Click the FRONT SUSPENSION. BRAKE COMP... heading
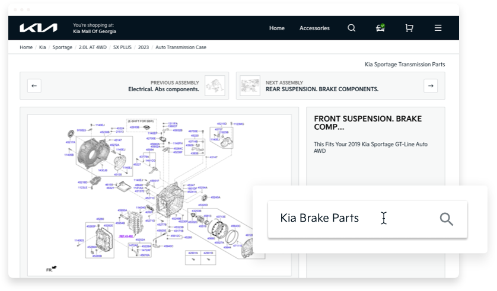This screenshot has height=291, width=497. point(368,123)
